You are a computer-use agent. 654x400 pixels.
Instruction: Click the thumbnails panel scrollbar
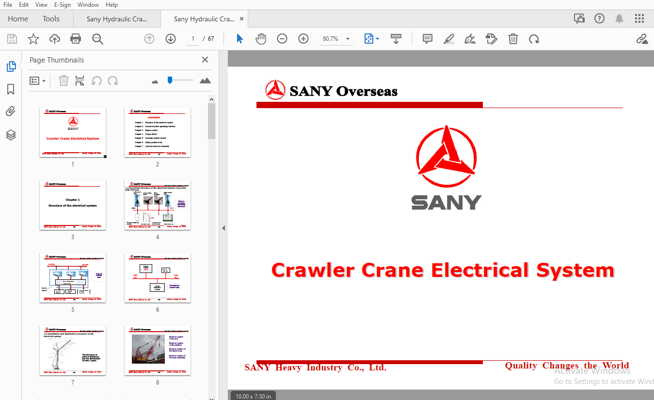pos(211,121)
